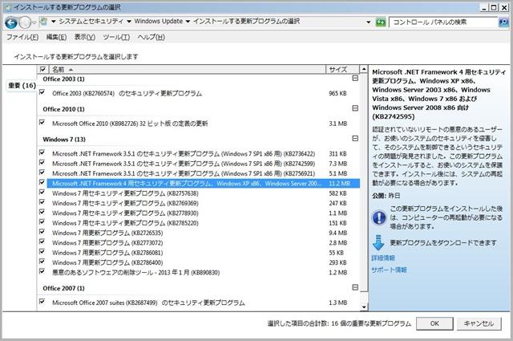Uncheck .NET Framework 3.5.1 update KB2736422
Image resolution: width=513 pixels, height=341 pixels.
click(x=42, y=152)
